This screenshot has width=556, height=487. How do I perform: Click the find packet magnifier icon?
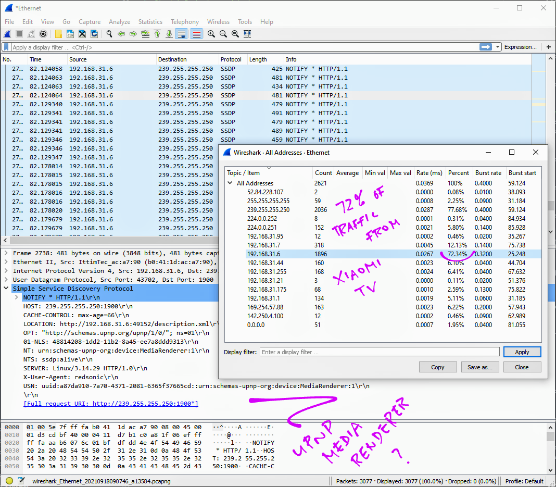(x=109, y=34)
